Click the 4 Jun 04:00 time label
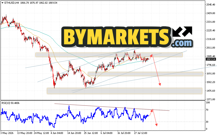Viewport: 217px width, 136px height. pos(57,133)
